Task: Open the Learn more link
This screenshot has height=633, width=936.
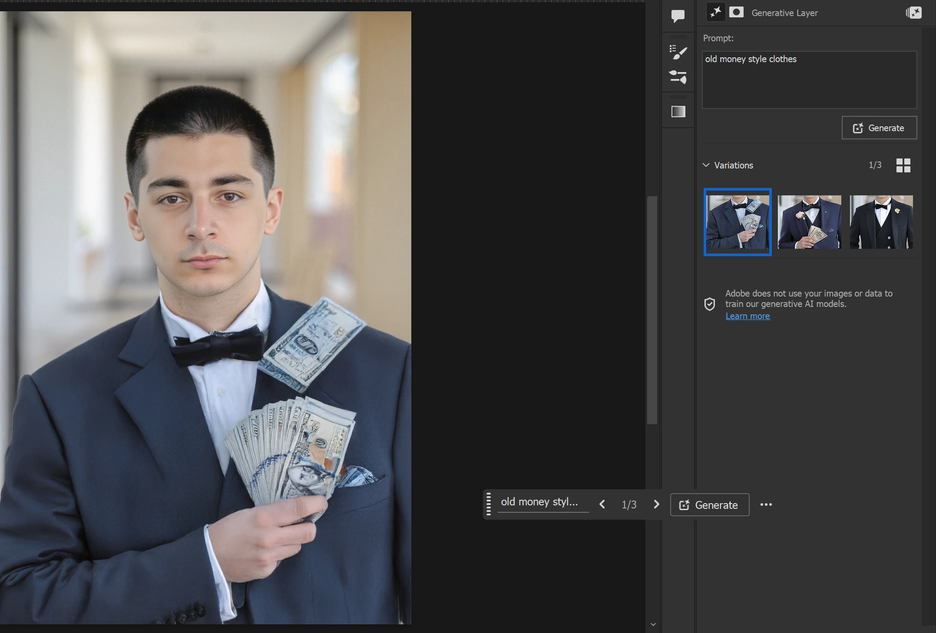Action: tap(747, 316)
